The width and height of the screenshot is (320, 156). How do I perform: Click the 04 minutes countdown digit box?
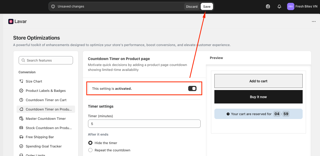tap(277, 114)
